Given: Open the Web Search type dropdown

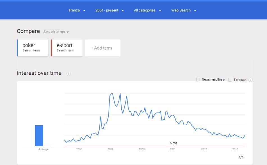Looking at the screenshot, I should [x=184, y=10].
